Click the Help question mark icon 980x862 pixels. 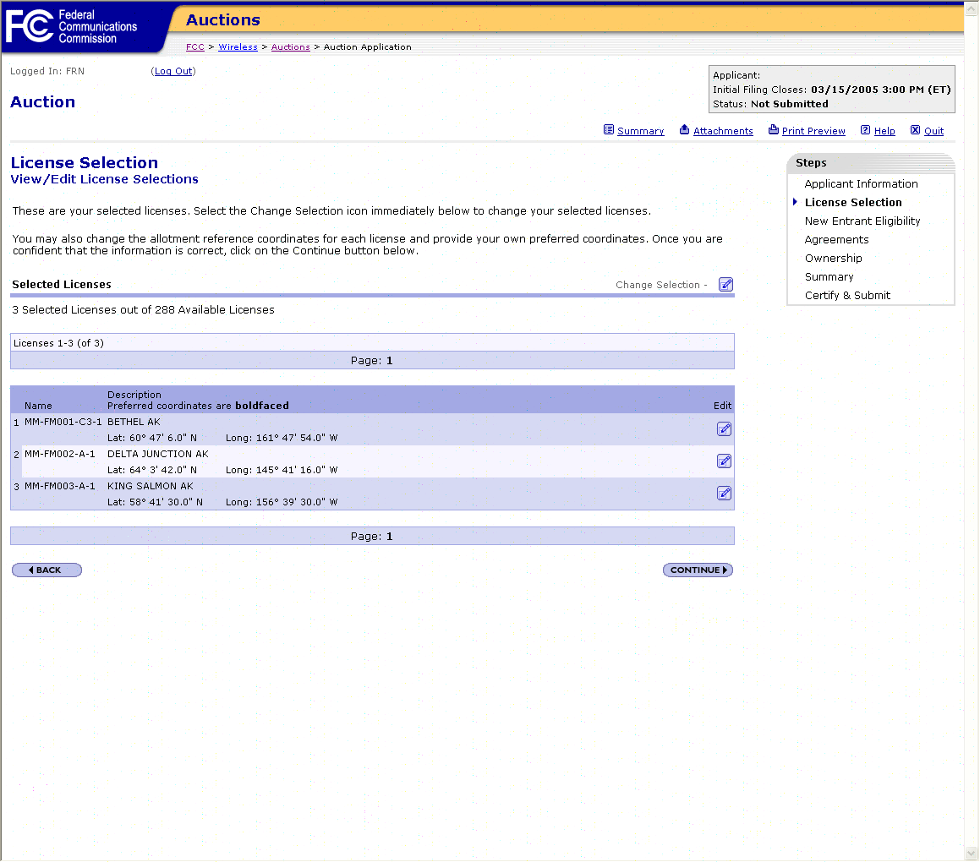point(865,130)
